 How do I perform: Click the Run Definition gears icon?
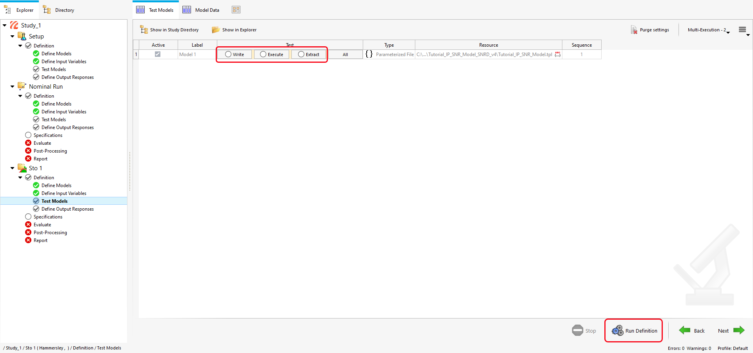tap(617, 331)
